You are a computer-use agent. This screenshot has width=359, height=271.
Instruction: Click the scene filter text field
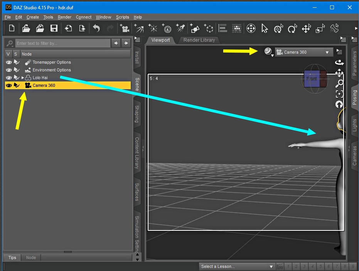pyautogui.click(x=63, y=43)
